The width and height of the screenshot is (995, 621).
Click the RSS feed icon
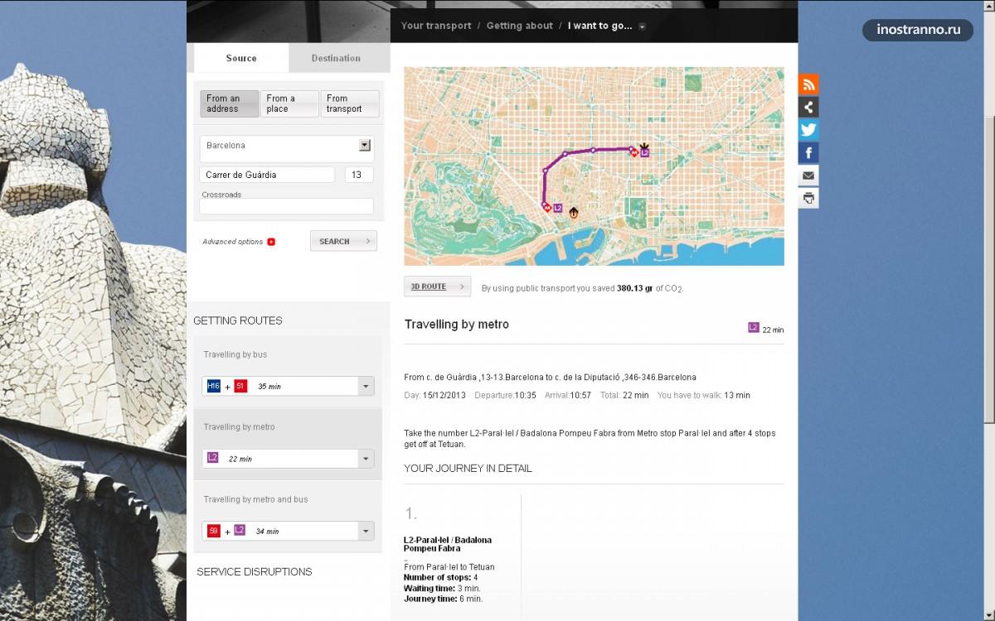click(x=808, y=84)
